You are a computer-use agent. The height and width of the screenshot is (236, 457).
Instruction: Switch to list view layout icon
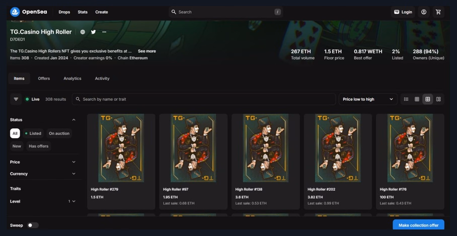point(406,99)
